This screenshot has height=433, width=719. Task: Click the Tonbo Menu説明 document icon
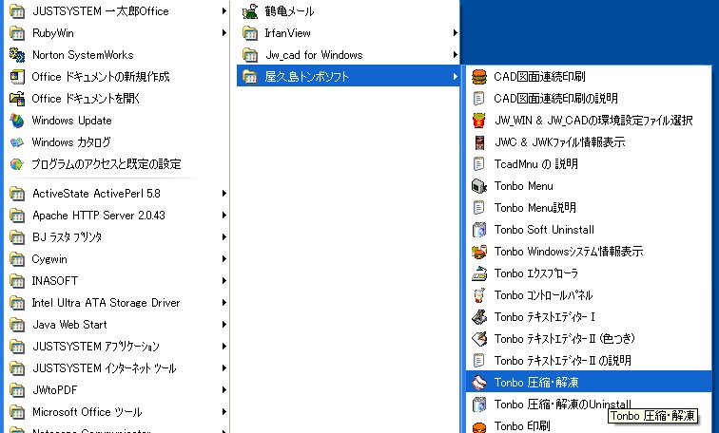point(478,208)
